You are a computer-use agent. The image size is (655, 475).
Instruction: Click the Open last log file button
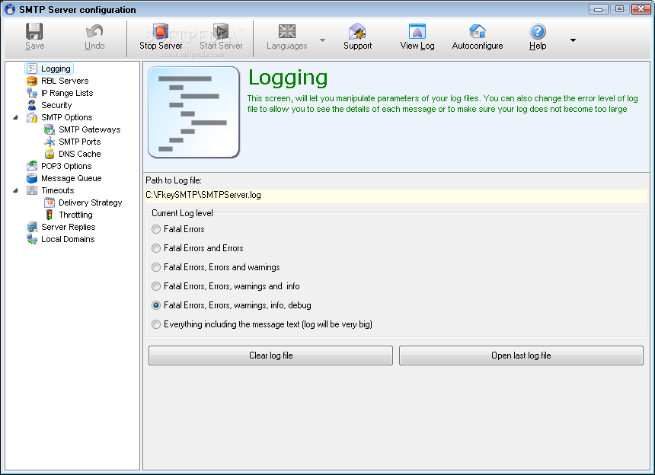click(521, 355)
